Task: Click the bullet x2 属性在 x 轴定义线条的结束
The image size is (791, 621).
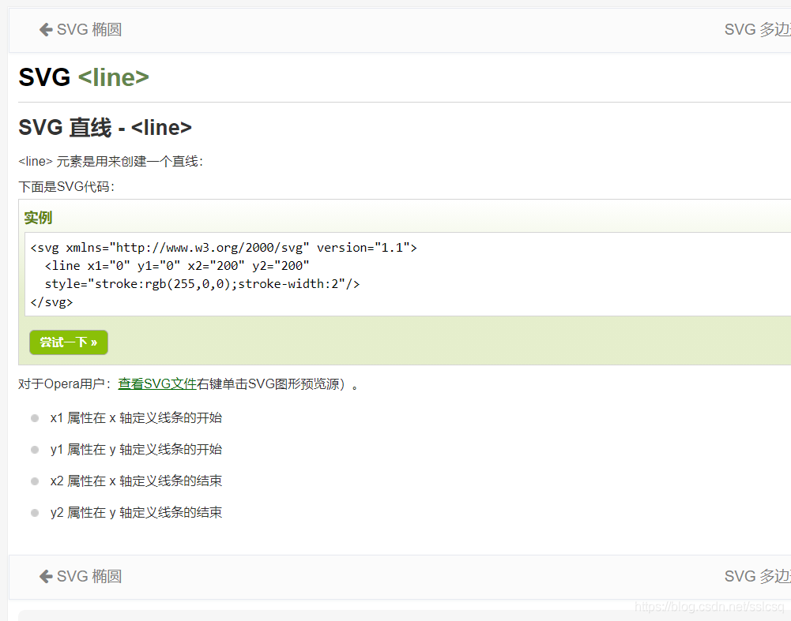Action: point(136,481)
